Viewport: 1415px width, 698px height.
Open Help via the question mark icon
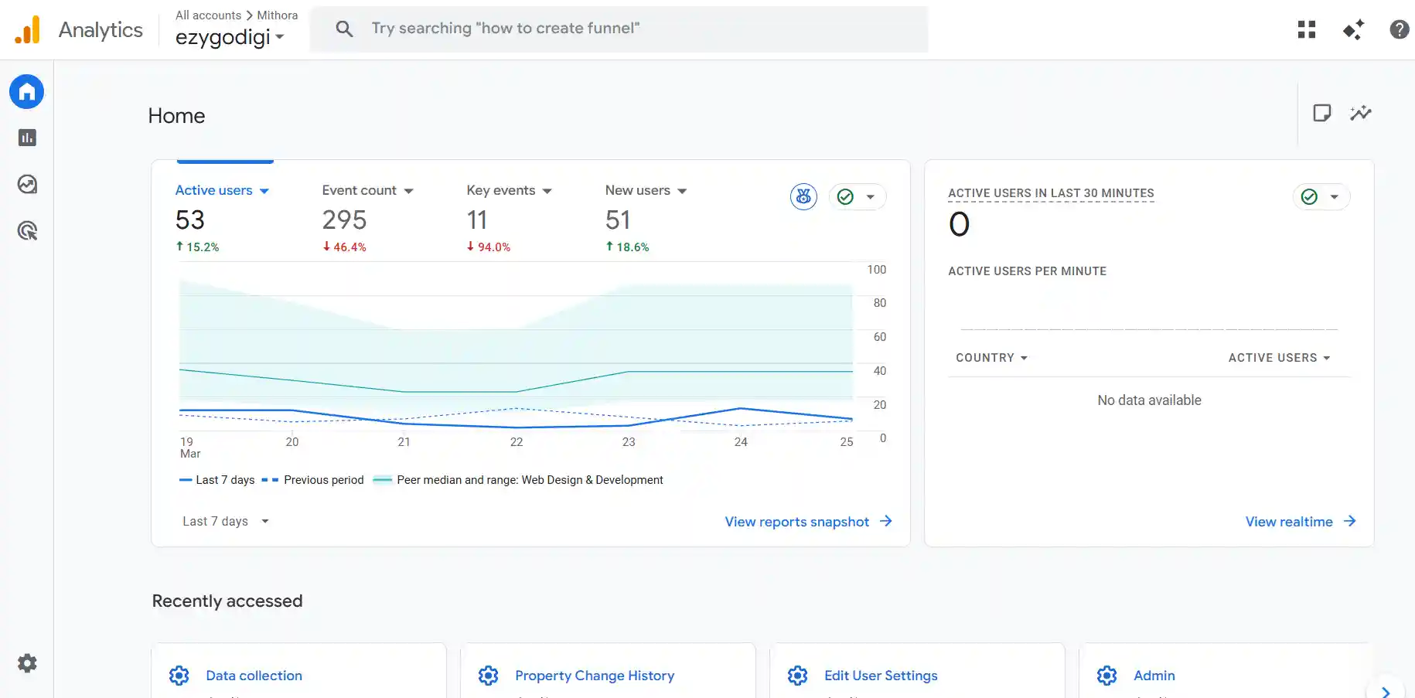click(1399, 29)
